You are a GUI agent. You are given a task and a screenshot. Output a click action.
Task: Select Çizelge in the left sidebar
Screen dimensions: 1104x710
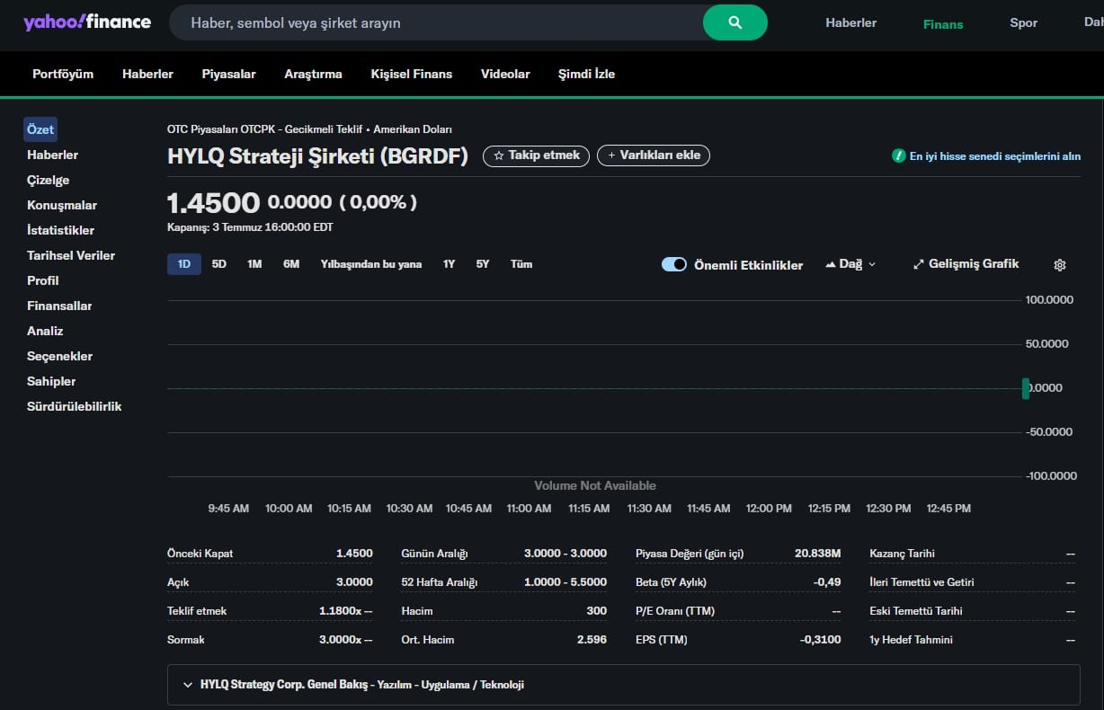[48, 180]
